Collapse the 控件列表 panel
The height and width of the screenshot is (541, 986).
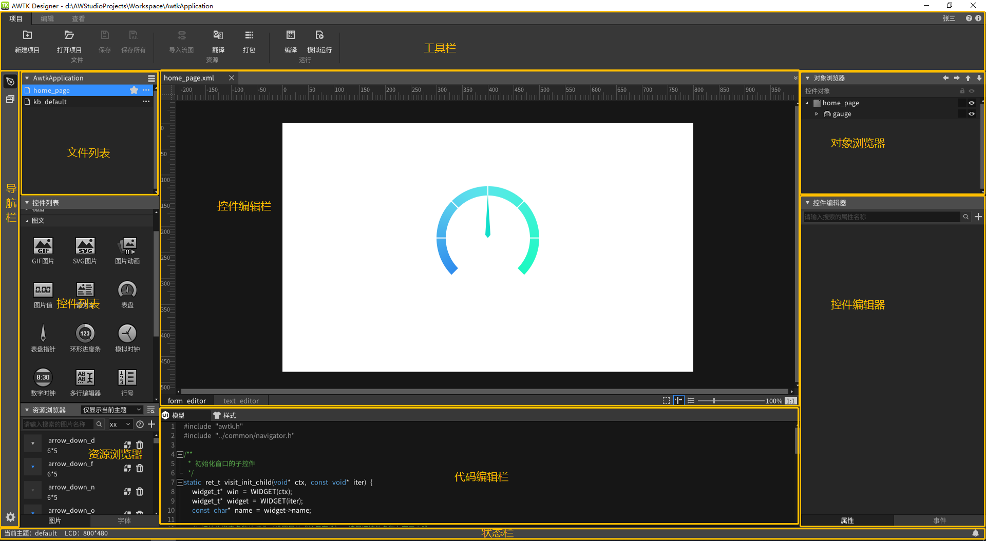pos(27,203)
